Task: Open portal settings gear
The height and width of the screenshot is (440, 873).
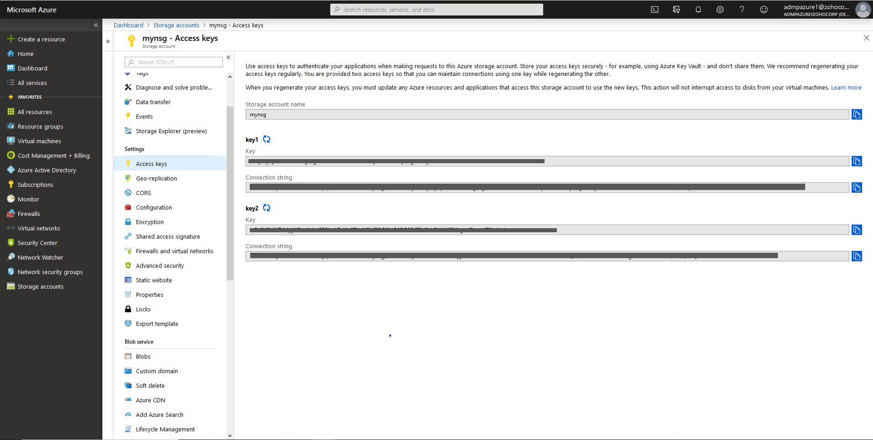Action: tap(720, 10)
